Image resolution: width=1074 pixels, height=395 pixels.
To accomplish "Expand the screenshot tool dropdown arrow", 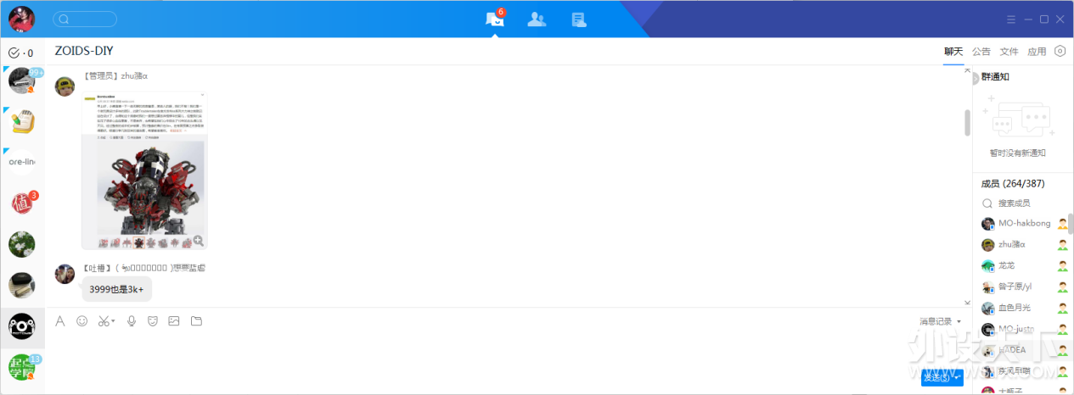I will point(114,322).
